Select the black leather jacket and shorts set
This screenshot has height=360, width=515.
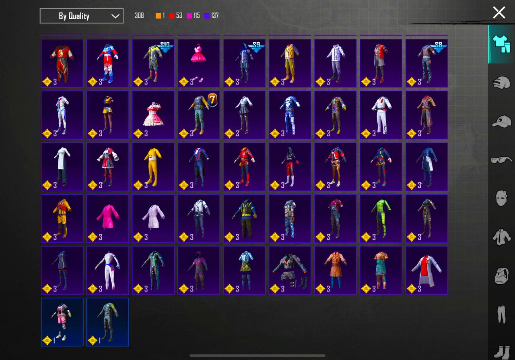290,271
